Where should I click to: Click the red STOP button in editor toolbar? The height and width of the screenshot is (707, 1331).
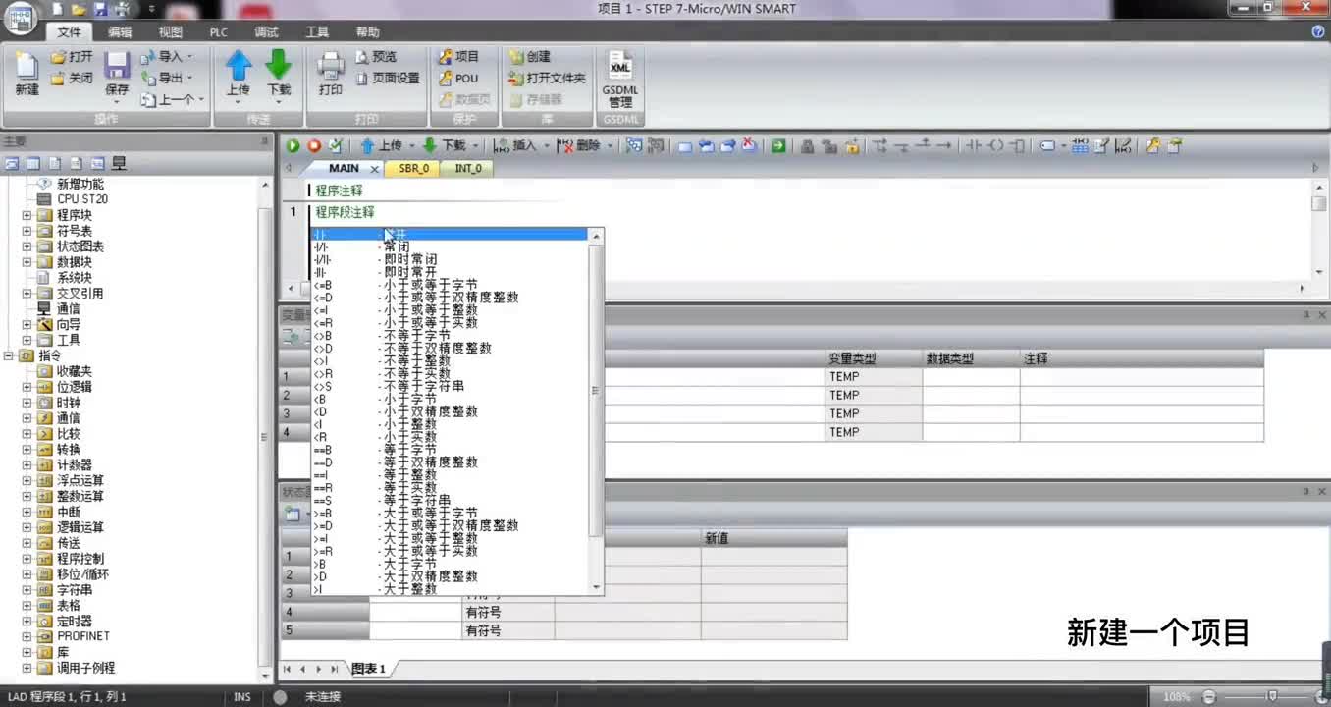314,145
